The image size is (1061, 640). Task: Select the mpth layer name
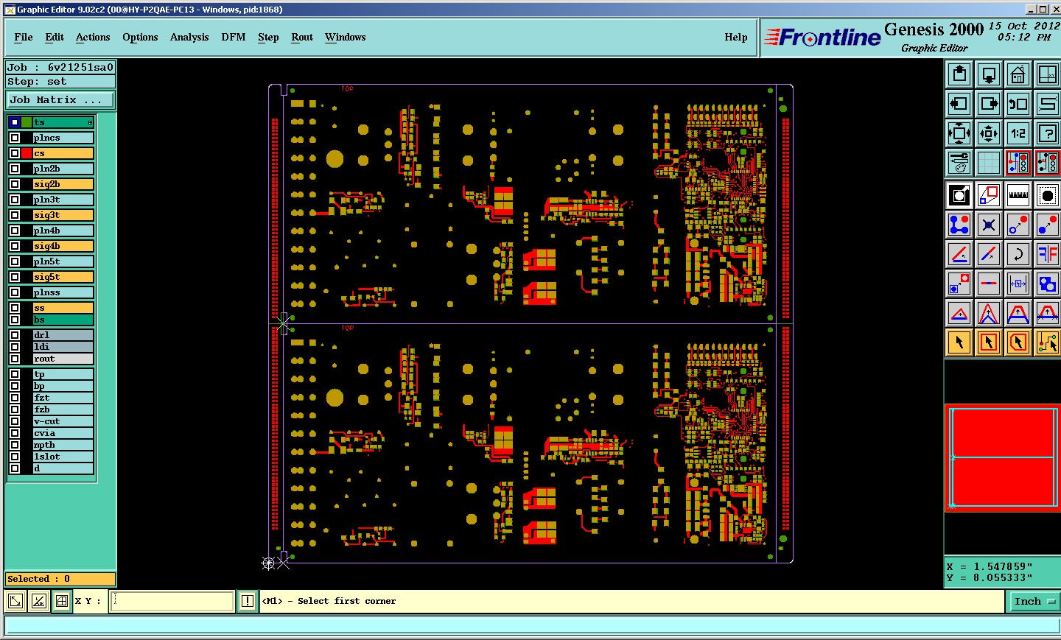pyautogui.click(x=63, y=445)
